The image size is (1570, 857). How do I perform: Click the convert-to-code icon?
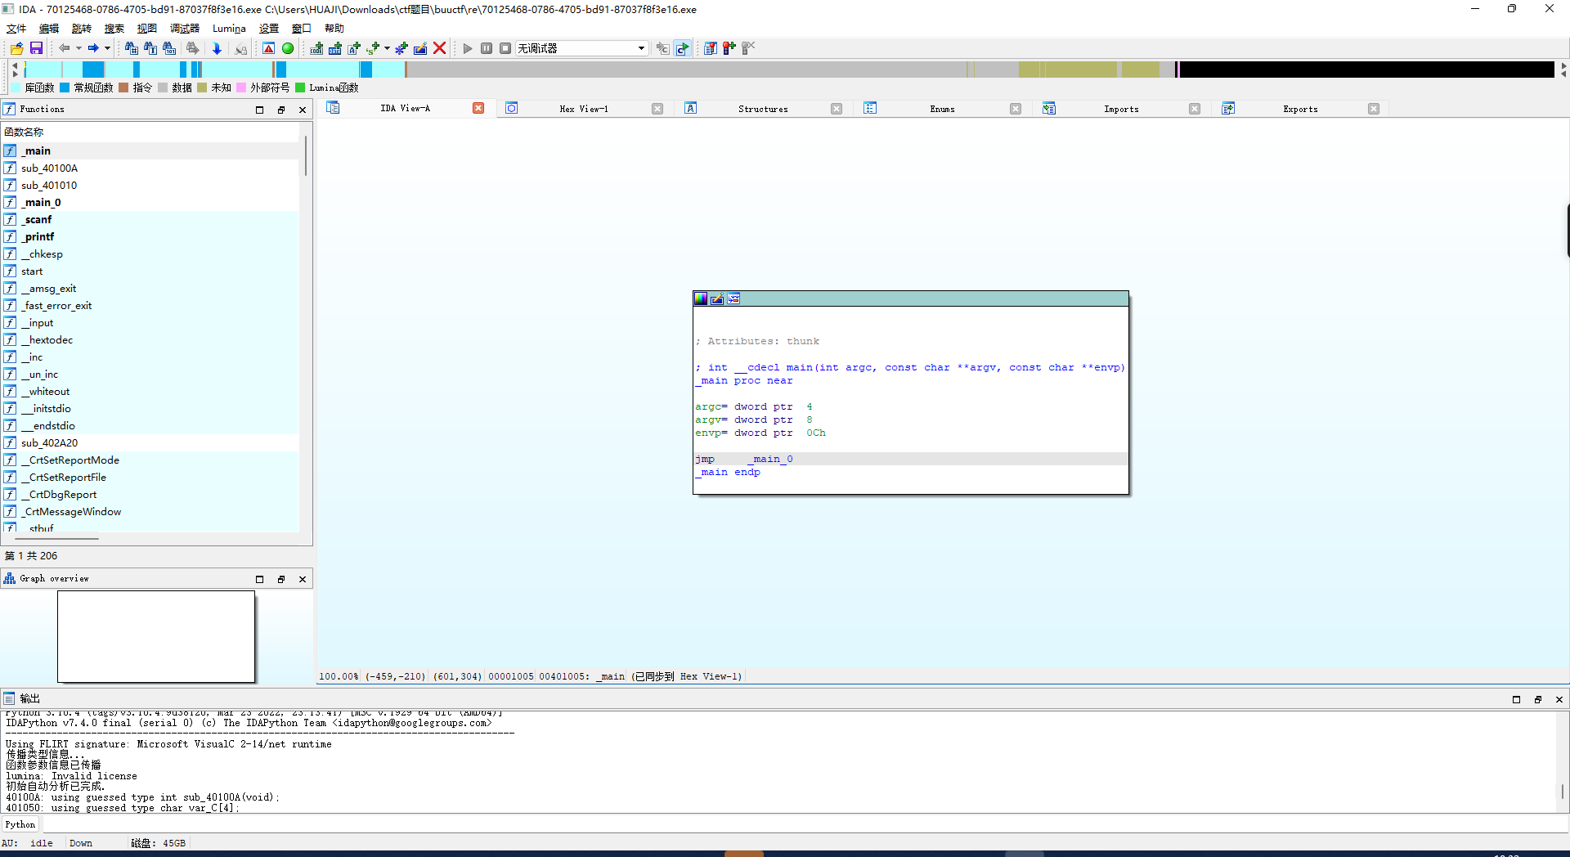coord(316,48)
